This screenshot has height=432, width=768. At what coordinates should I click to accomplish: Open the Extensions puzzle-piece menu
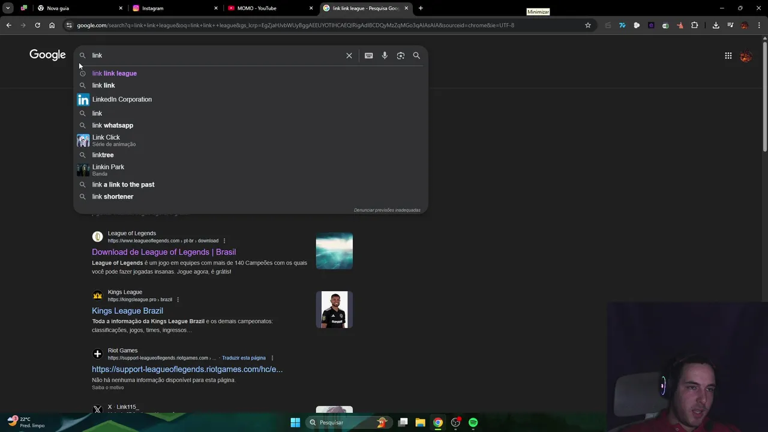pyautogui.click(x=694, y=25)
